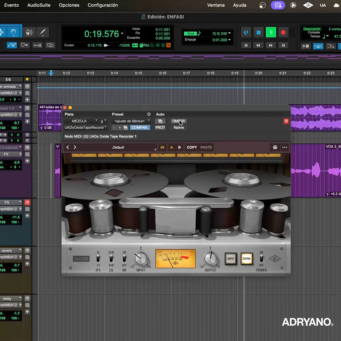Viewport: 341px width, 341px height.
Task: Select previous plugin preset arrow
Action: 67,147
